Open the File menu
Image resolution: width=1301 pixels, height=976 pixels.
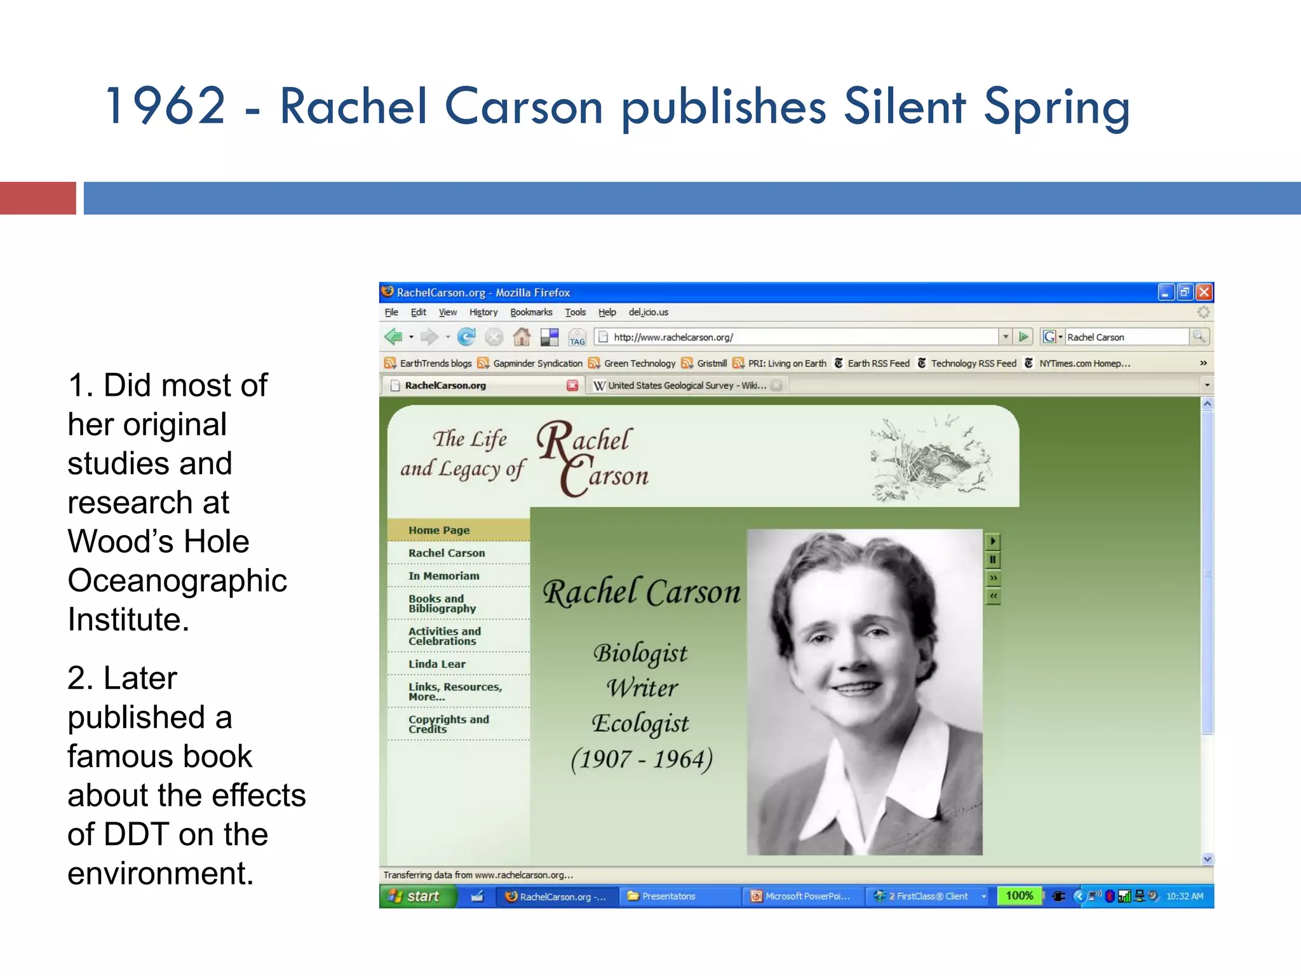click(x=391, y=312)
